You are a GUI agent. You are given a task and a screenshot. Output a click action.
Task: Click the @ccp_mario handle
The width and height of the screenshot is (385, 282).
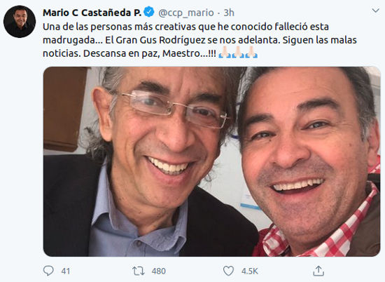click(186, 13)
